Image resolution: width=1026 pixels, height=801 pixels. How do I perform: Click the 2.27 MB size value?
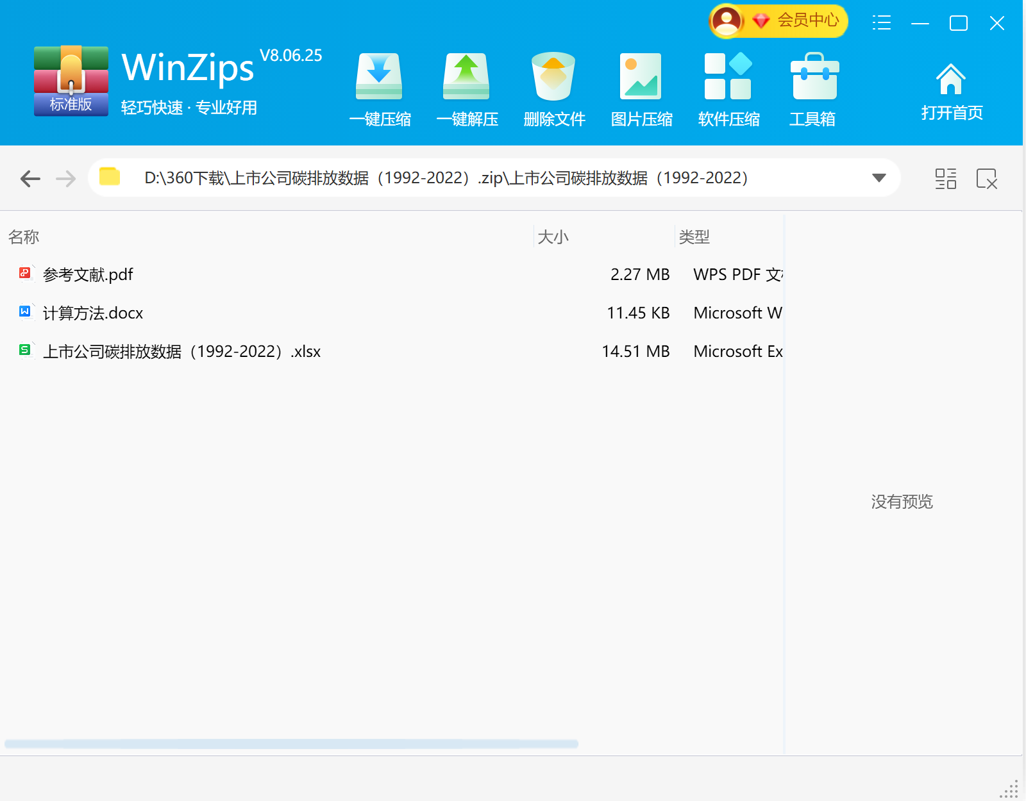[640, 275]
